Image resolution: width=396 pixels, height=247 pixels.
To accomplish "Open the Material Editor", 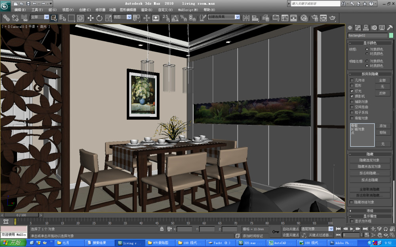I will click(304, 18).
